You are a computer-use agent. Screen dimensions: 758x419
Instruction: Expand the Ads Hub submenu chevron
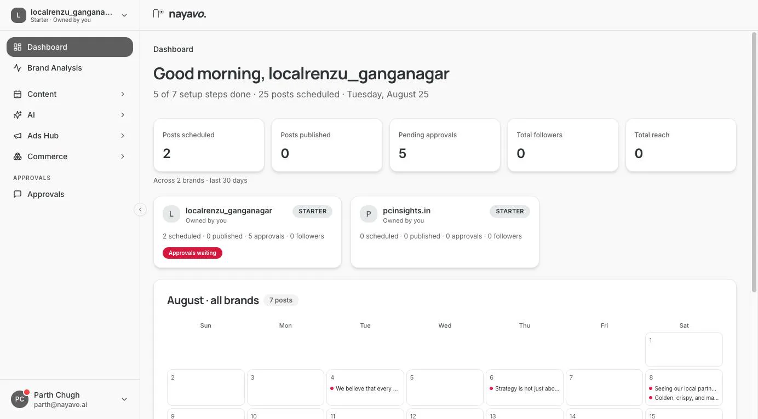123,136
